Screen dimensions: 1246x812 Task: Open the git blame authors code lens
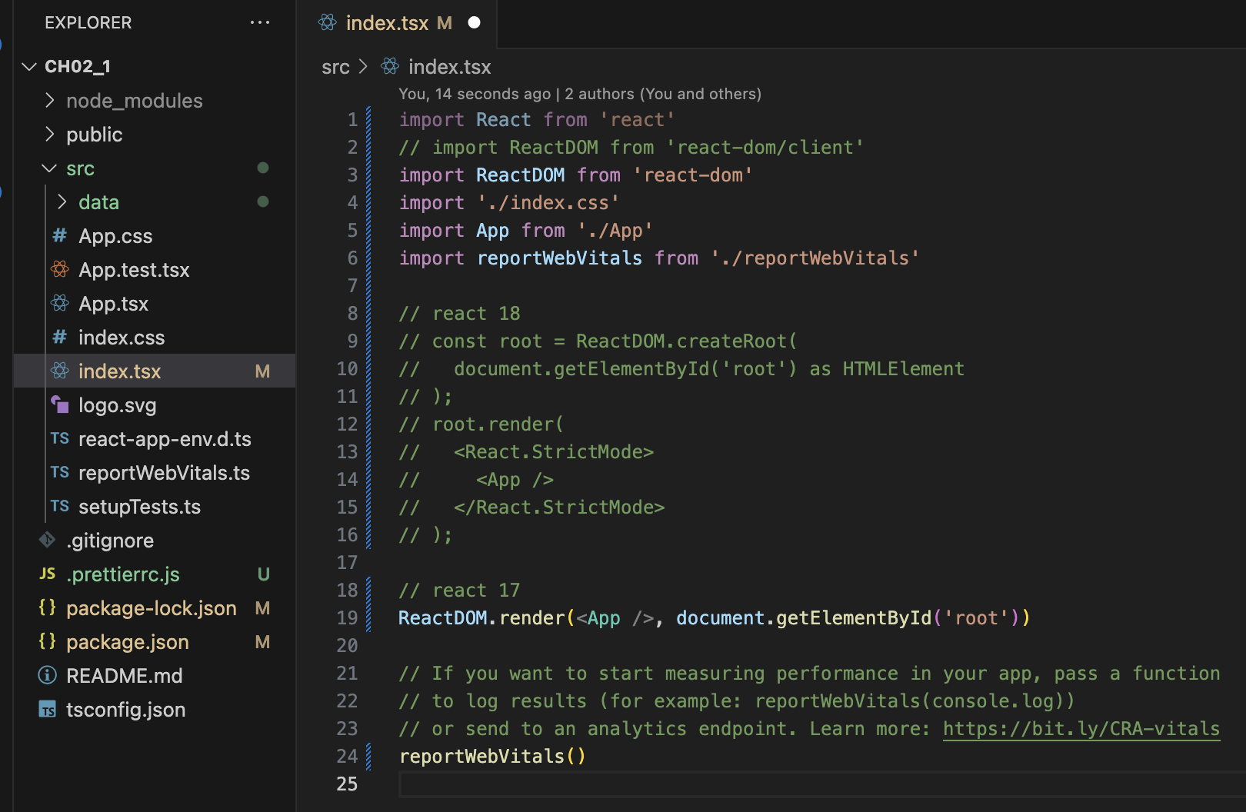(x=580, y=94)
